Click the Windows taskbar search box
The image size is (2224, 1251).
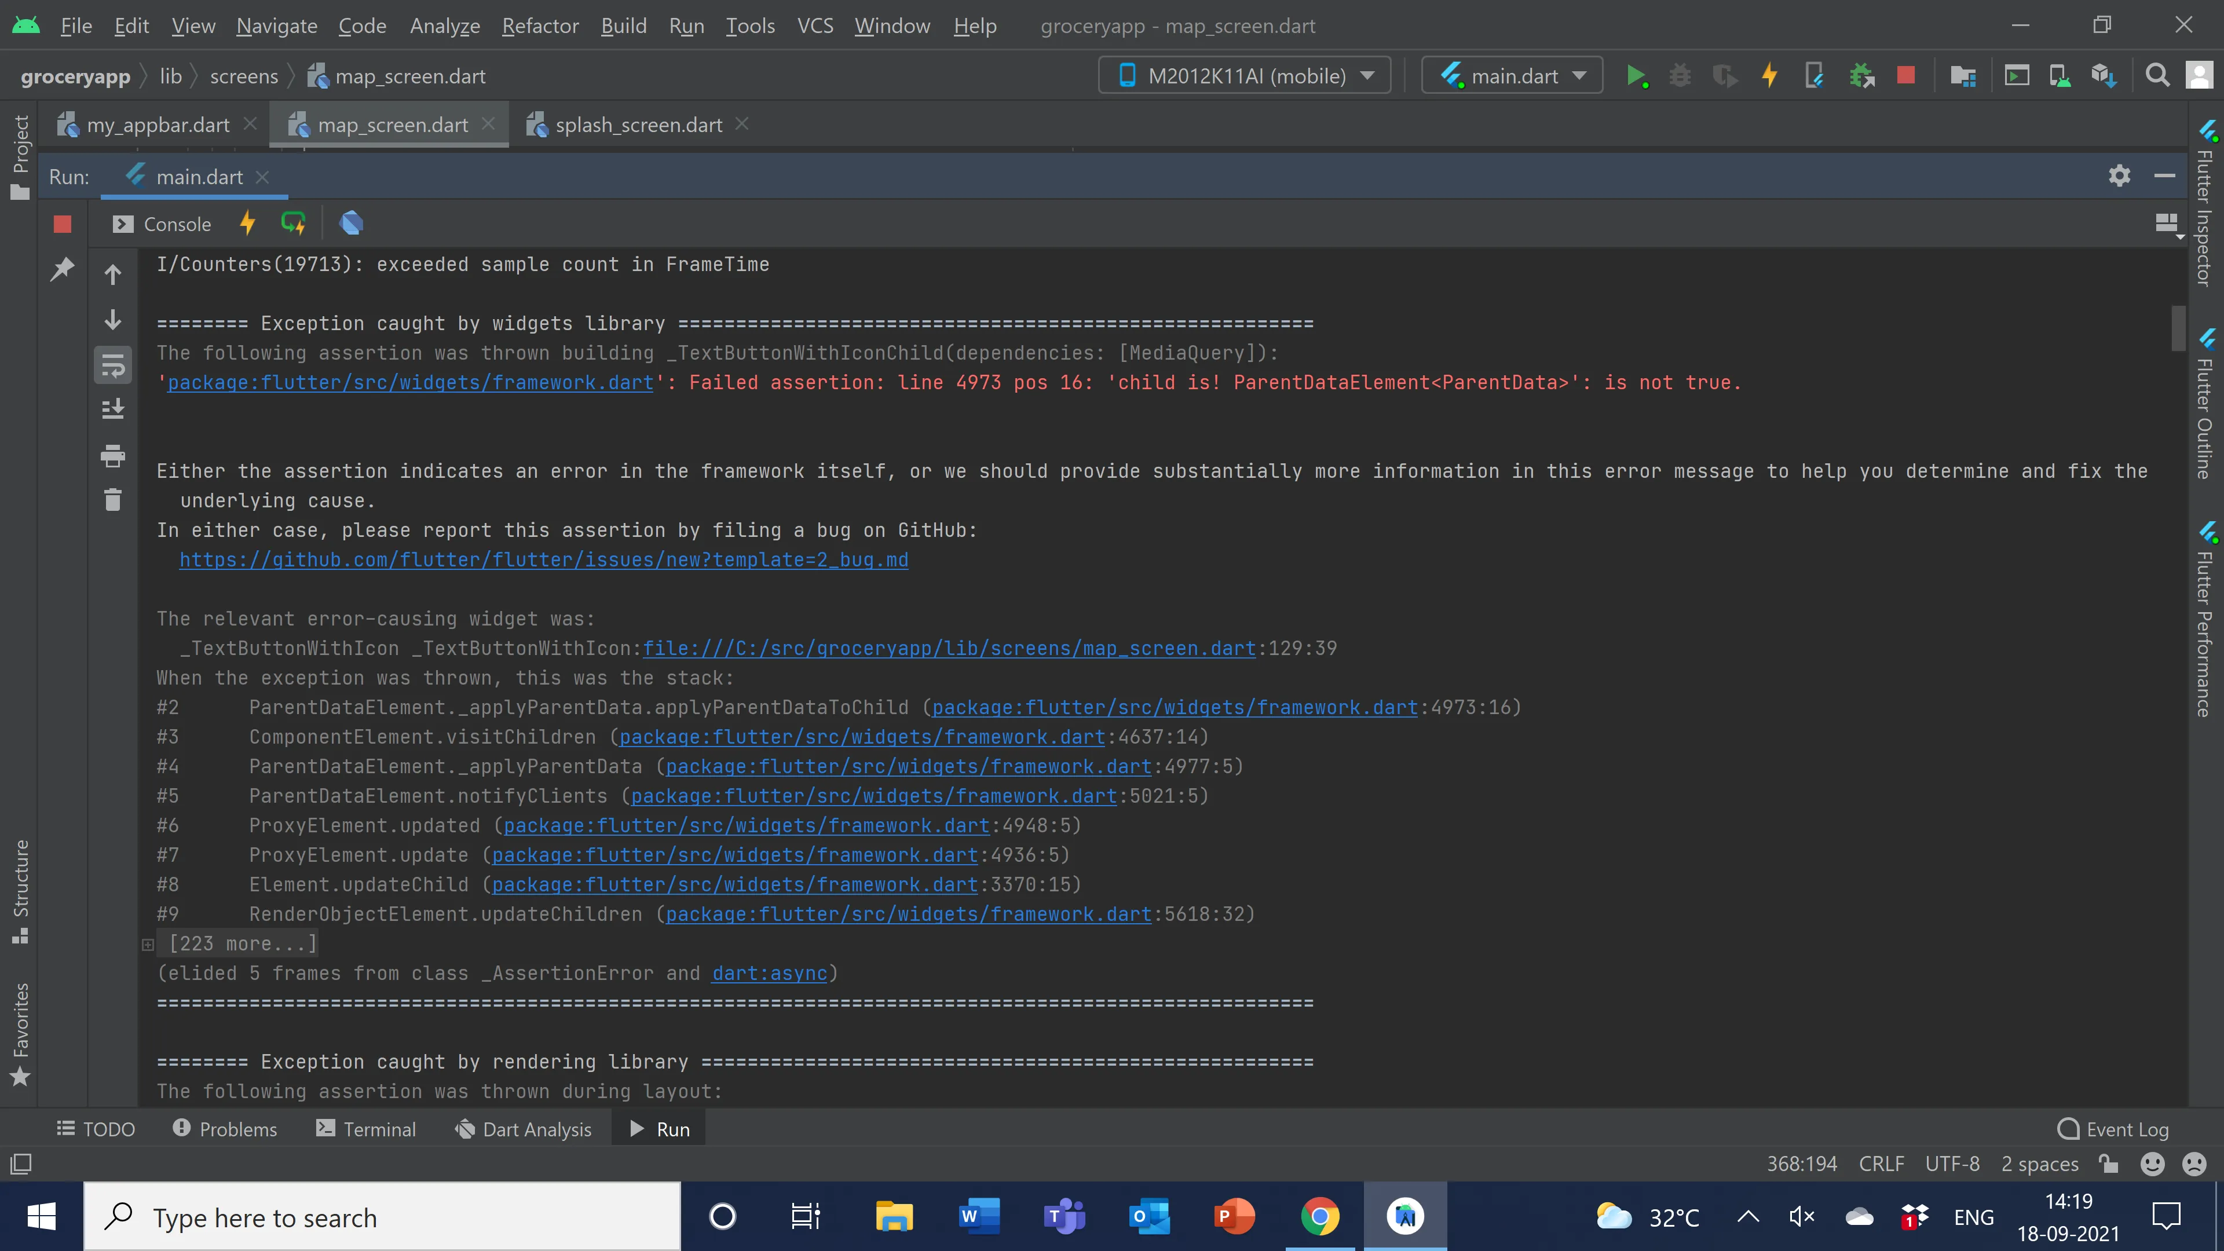(x=382, y=1217)
